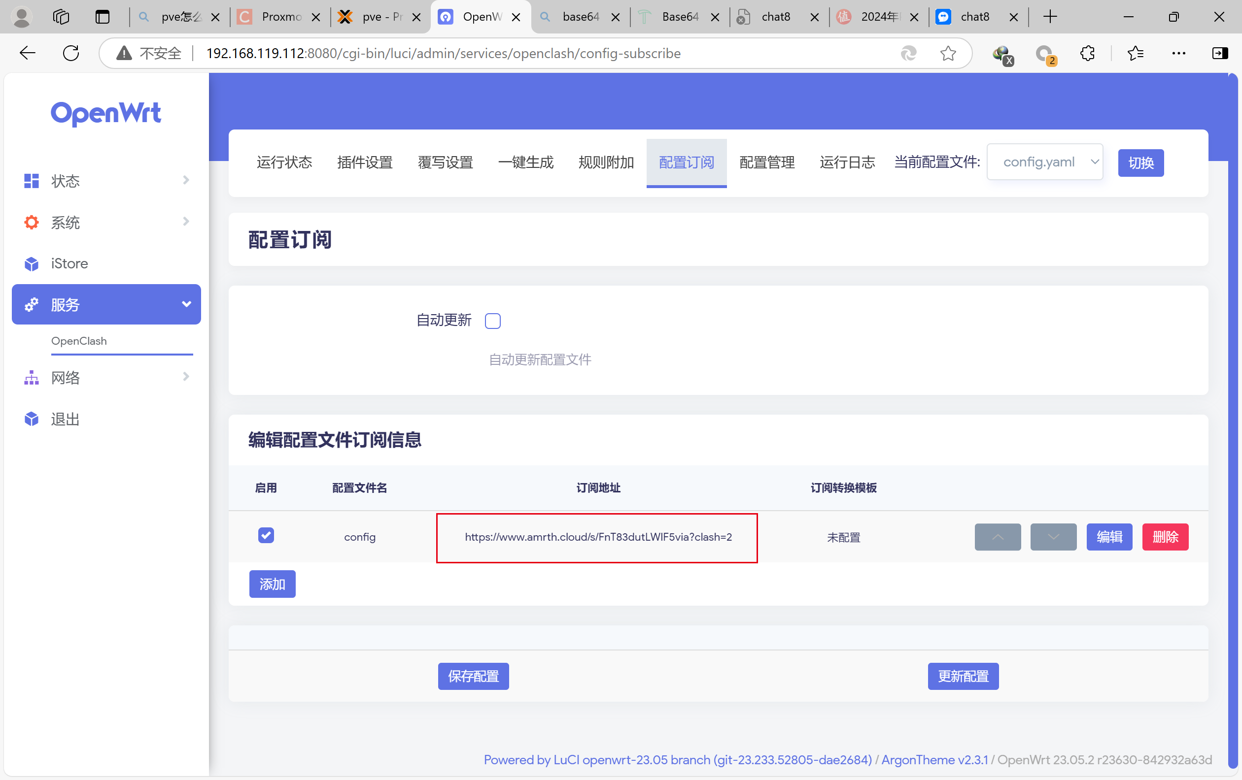
Task: Close the Proxmox tab
Action: (x=316, y=17)
